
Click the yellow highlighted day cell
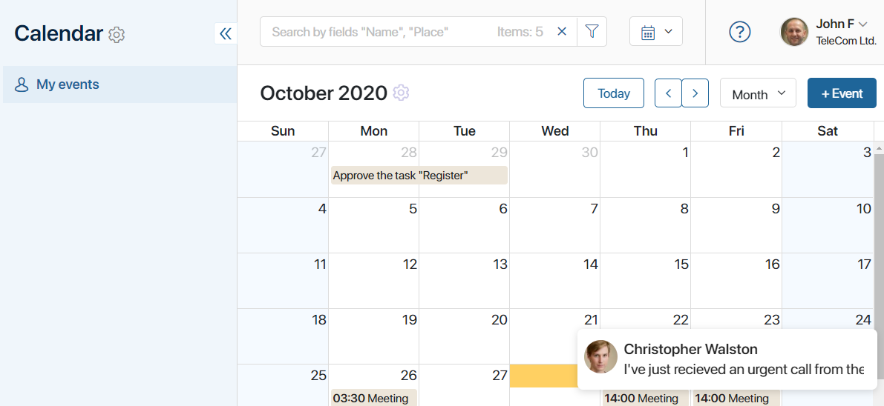click(x=543, y=376)
